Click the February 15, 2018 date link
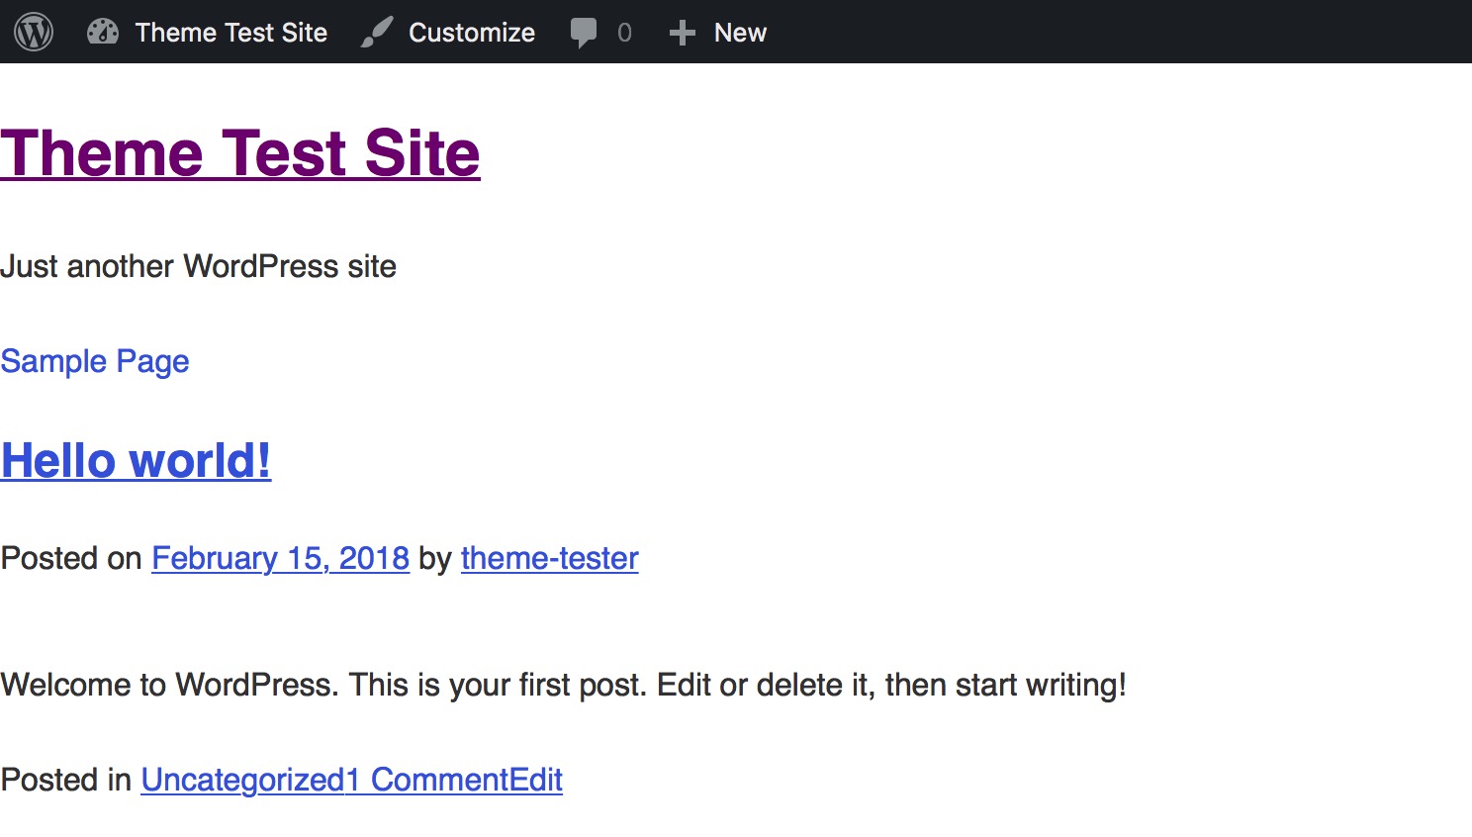Image resolution: width=1472 pixels, height=837 pixels. pos(279,558)
